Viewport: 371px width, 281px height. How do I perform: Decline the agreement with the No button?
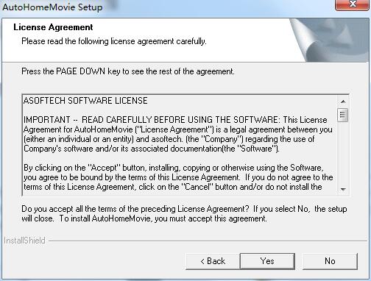pyautogui.click(x=330, y=261)
